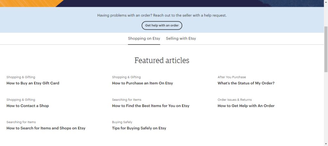Click the Get help with an order button

(162, 25)
